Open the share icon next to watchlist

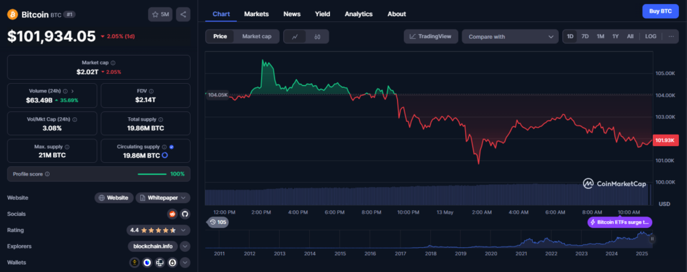click(x=183, y=15)
